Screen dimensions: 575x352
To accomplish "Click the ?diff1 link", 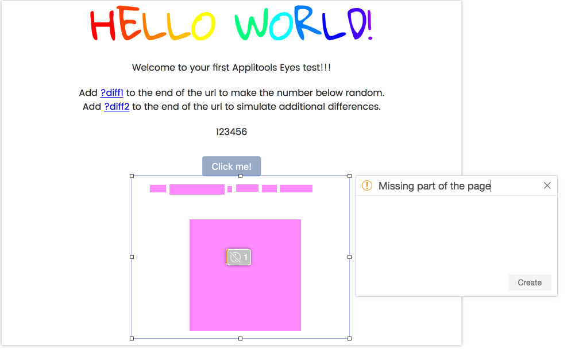I will pos(112,93).
